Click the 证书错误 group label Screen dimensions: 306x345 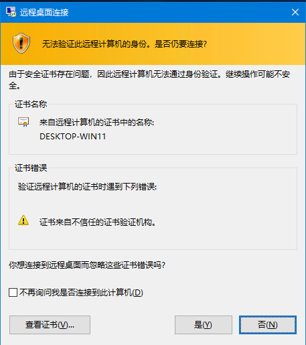[x=31, y=168]
